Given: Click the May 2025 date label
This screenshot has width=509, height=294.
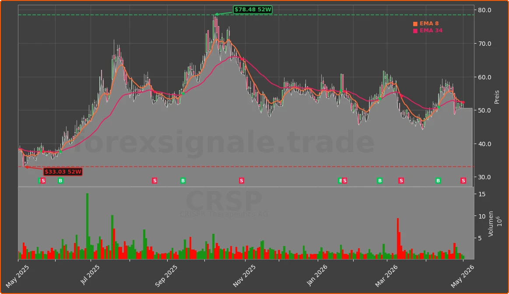Looking at the screenshot, I should [x=18, y=277].
